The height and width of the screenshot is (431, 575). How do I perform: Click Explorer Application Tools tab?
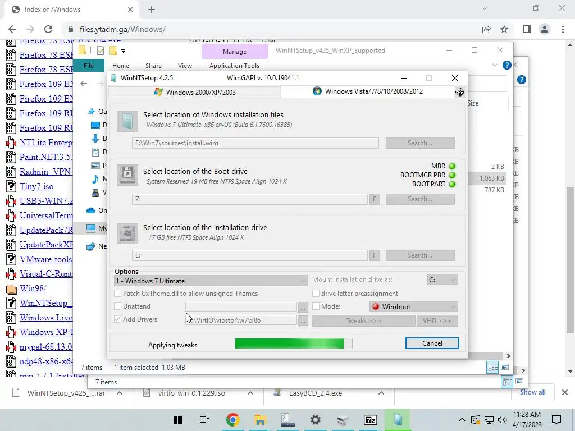click(234, 66)
